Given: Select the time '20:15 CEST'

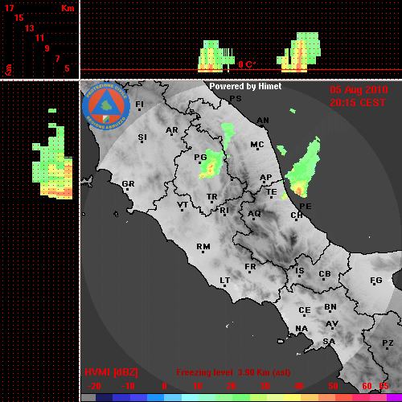Looking at the screenshot, I should click(x=358, y=103).
